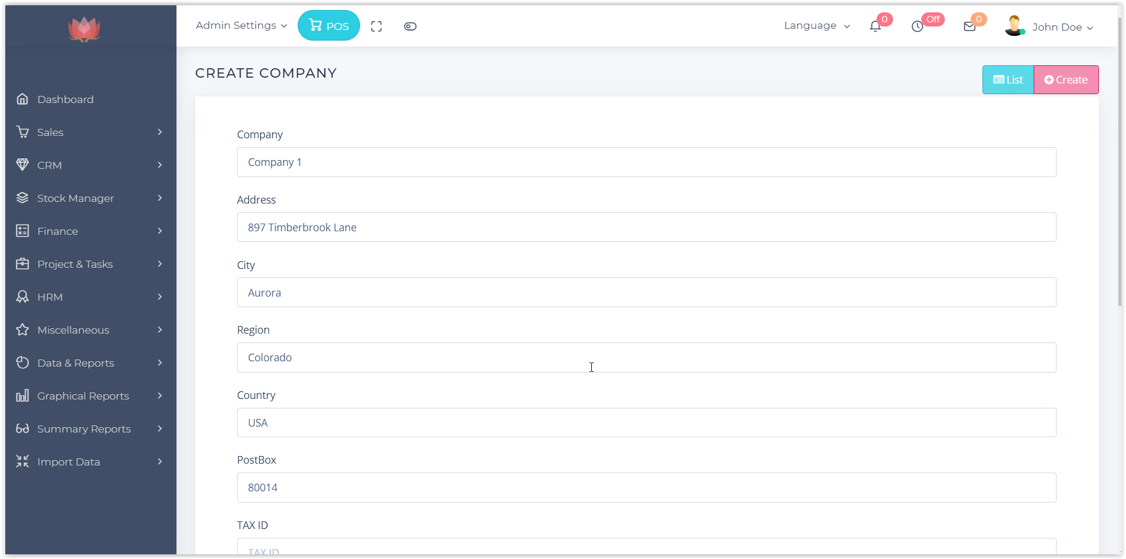Click the HRM badge icon
Screen dimensions: 1126x559
[x=22, y=297]
